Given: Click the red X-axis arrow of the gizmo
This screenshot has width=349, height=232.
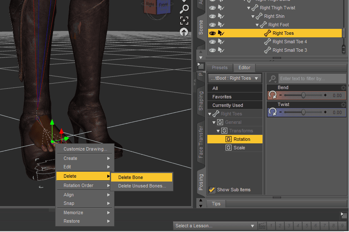Looking at the screenshot, I should pyautogui.click(x=61, y=131).
